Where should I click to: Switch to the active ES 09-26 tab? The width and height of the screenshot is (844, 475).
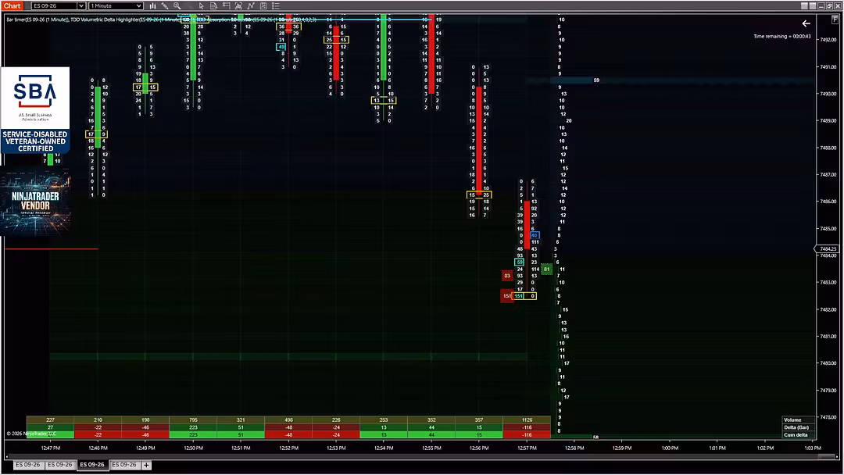(92, 465)
